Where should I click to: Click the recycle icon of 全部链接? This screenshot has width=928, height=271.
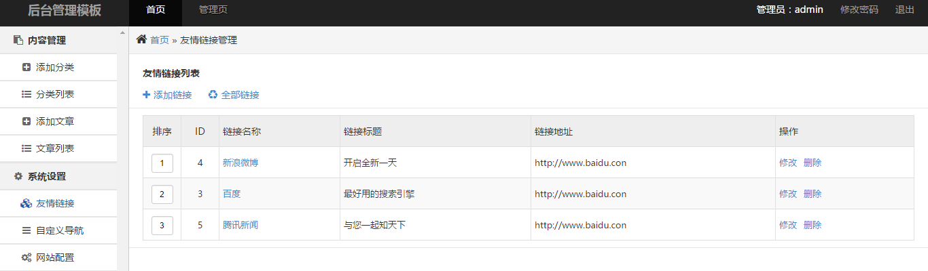click(x=213, y=95)
